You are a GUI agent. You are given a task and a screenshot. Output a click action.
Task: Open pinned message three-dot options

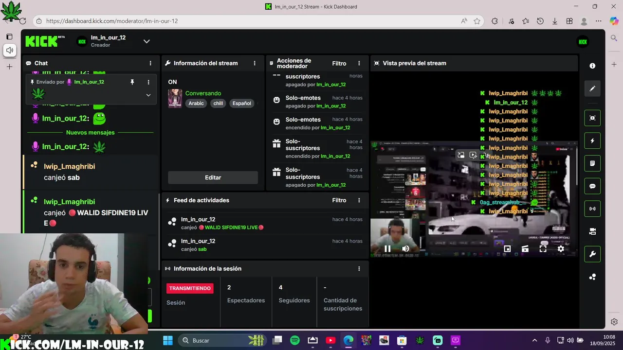[x=148, y=82]
